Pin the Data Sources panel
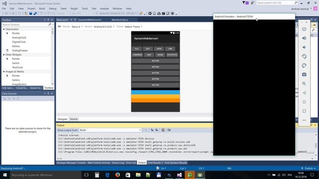 (x=48, y=93)
